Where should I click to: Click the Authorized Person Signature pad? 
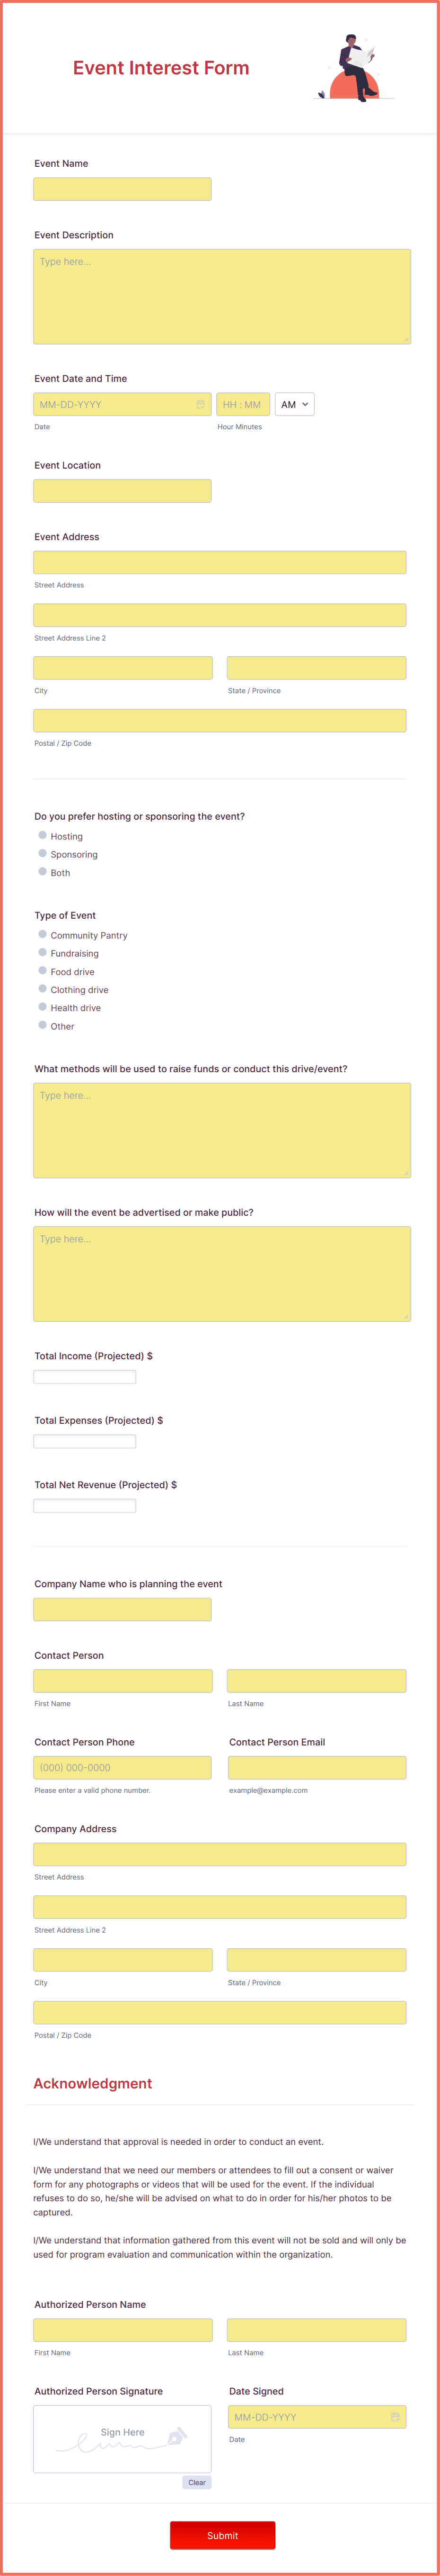tap(123, 2439)
